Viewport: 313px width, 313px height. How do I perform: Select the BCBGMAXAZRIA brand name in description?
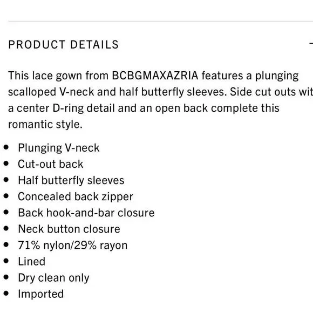(155, 76)
